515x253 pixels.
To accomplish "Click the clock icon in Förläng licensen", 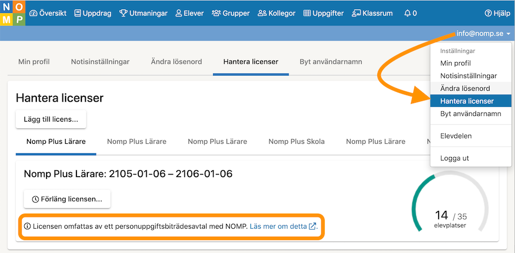I will tap(35, 199).
